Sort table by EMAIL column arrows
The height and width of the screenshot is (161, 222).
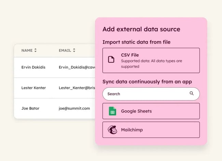pyautogui.click(x=74, y=50)
